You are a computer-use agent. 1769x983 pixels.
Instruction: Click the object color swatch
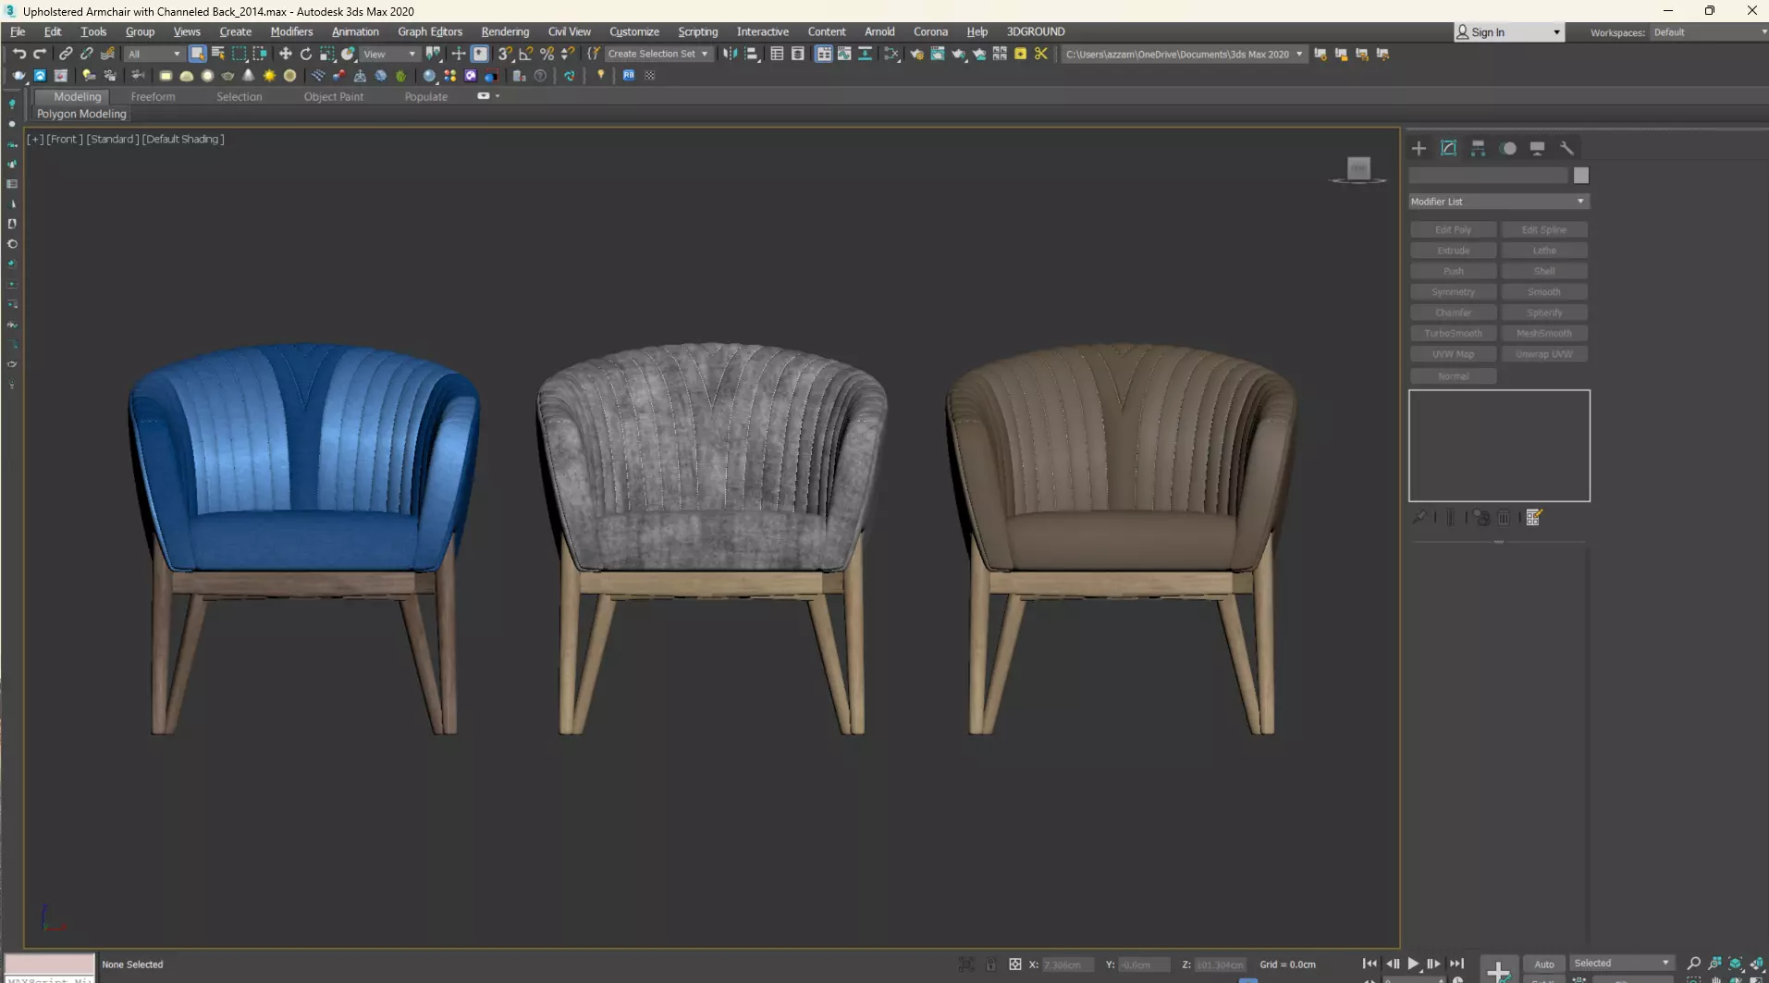pyautogui.click(x=1580, y=176)
